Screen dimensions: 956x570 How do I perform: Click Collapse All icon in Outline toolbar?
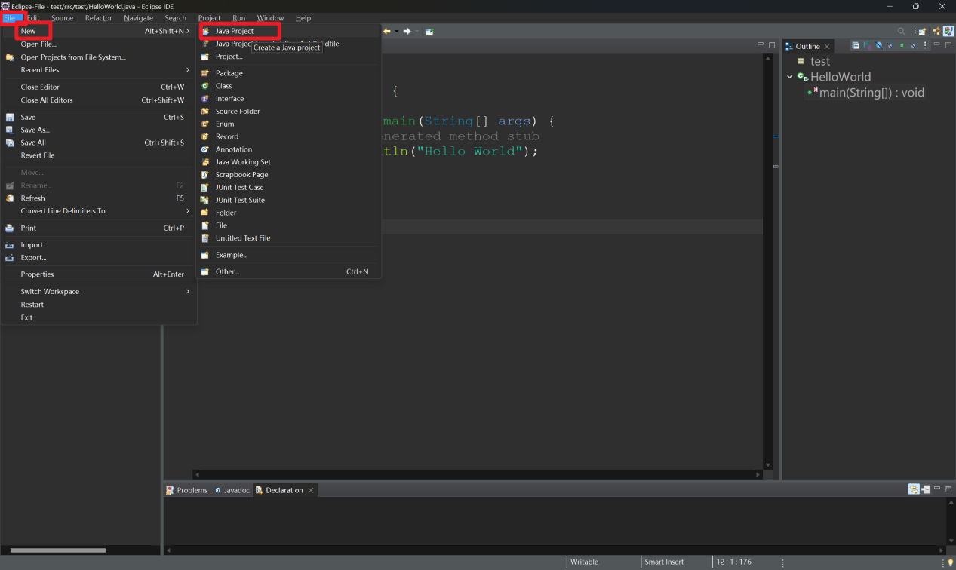click(x=856, y=45)
